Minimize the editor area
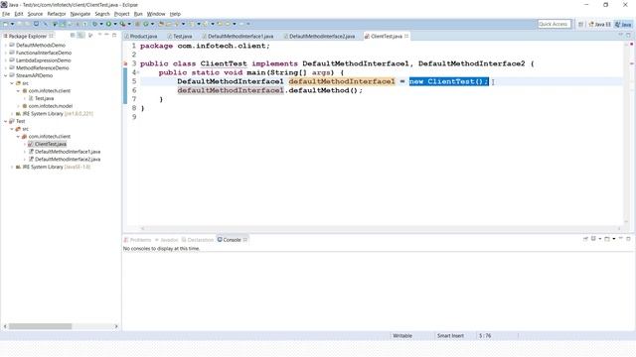 pos(620,35)
